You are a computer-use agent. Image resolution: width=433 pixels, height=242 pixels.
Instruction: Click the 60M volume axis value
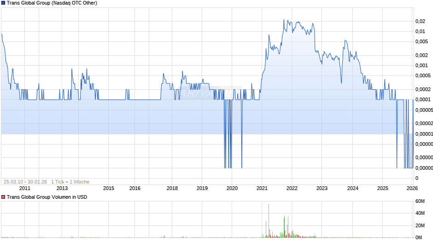(420, 201)
